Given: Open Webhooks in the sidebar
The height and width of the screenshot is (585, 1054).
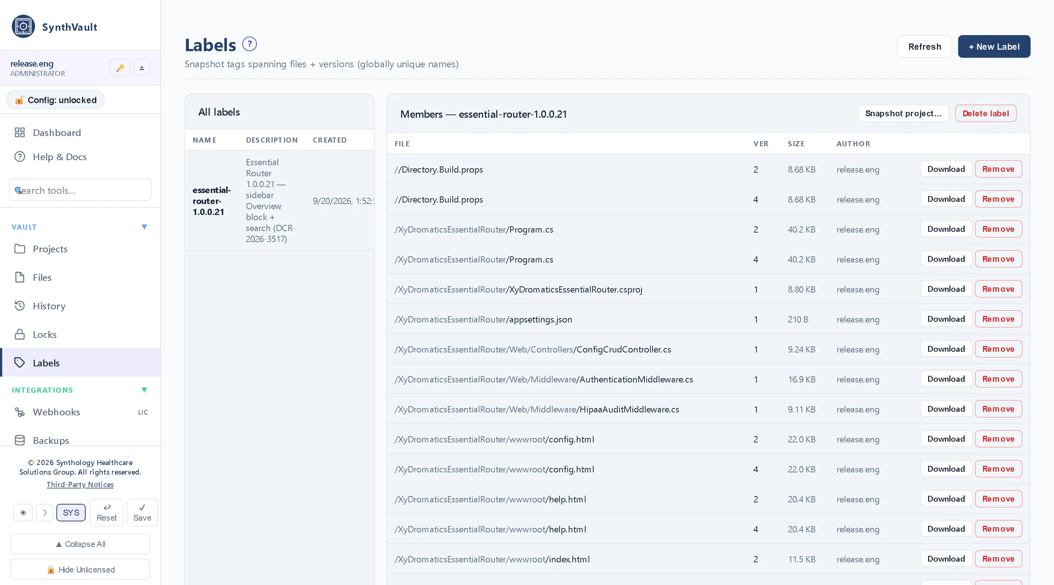Looking at the screenshot, I should pos(80,412).
